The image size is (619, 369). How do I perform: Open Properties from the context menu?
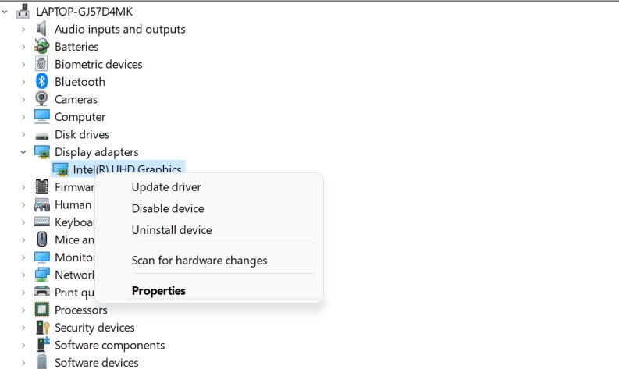(x=158, y=291)
